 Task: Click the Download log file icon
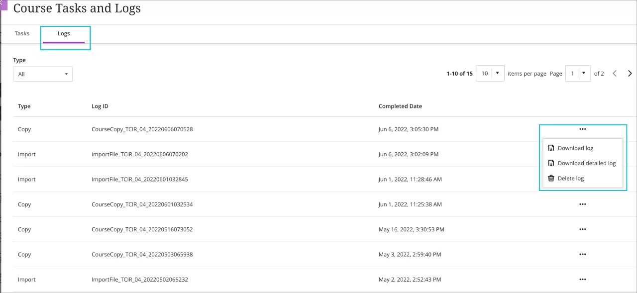pos(551,147)
